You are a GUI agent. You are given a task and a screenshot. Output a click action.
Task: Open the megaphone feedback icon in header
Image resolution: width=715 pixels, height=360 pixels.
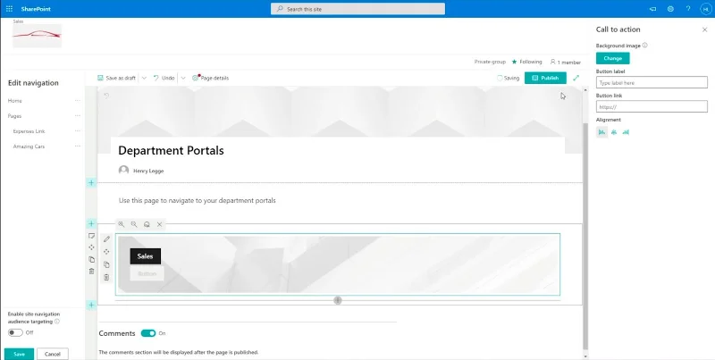point(652,9)
